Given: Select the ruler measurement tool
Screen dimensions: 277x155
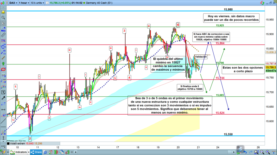Looking at the screenshot, I should coord(3,35).
